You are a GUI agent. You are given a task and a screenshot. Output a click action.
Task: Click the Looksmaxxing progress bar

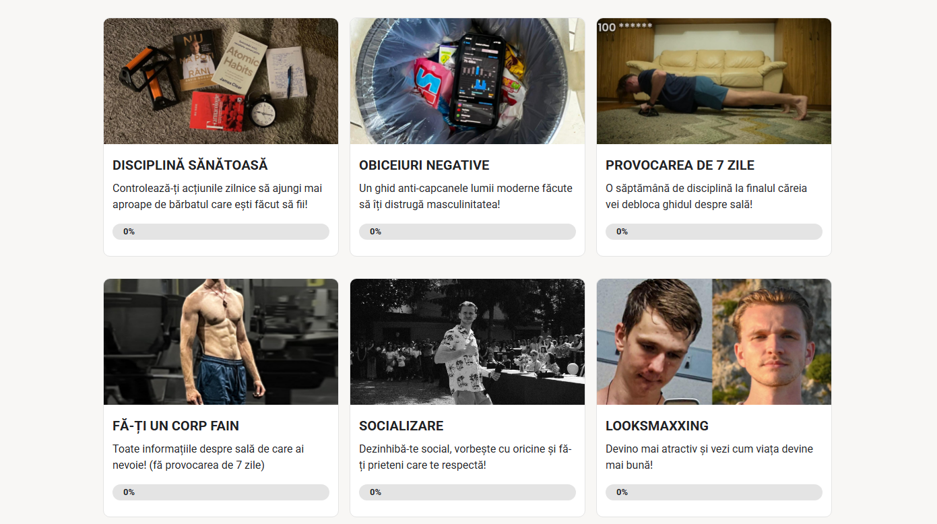[714, 492]
